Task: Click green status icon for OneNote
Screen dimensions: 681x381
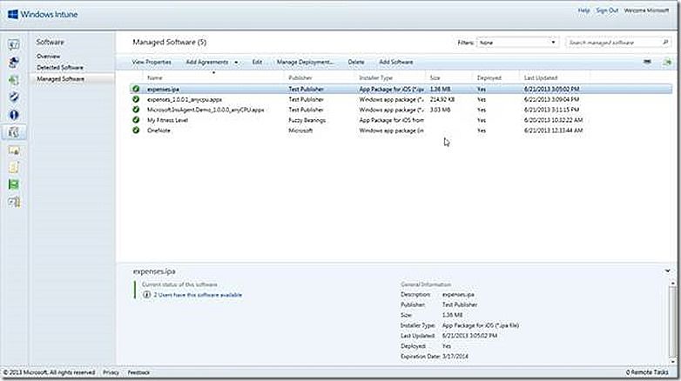Action: (x=136, y=130)
